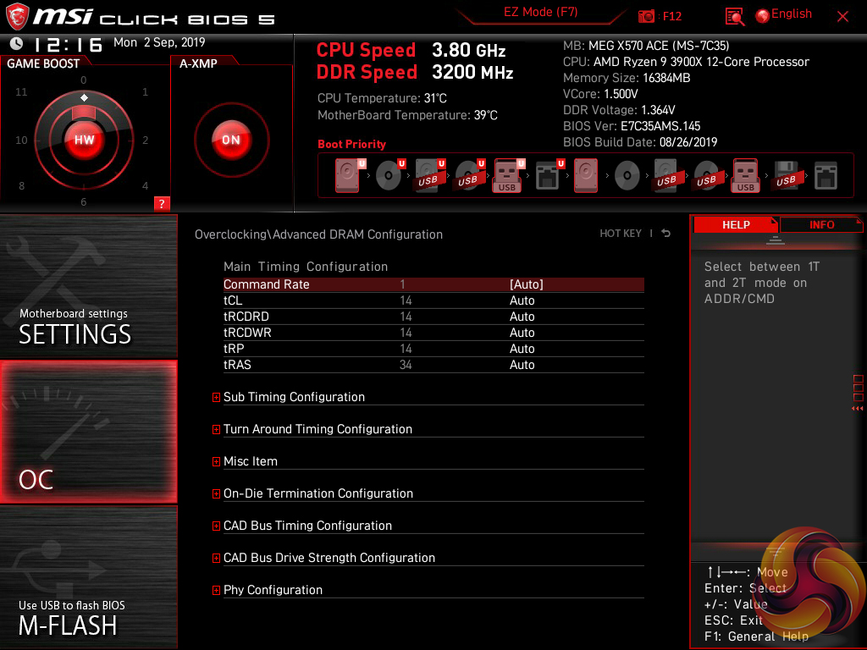Expand CAD Bus Timing Configuration

pyautogui.click(x=216, y=526)
